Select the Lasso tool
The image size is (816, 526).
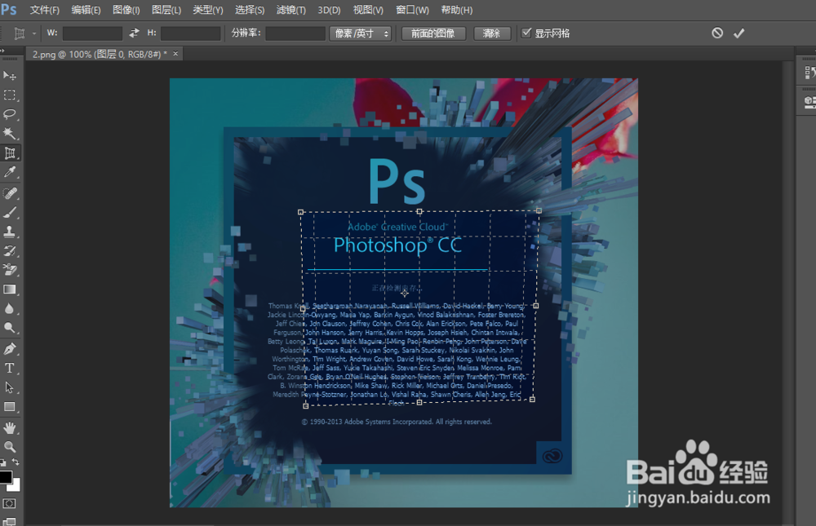9,114
